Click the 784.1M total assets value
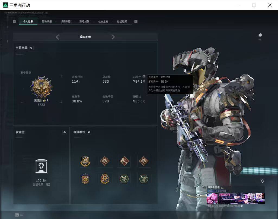 [x=139, y=81]
